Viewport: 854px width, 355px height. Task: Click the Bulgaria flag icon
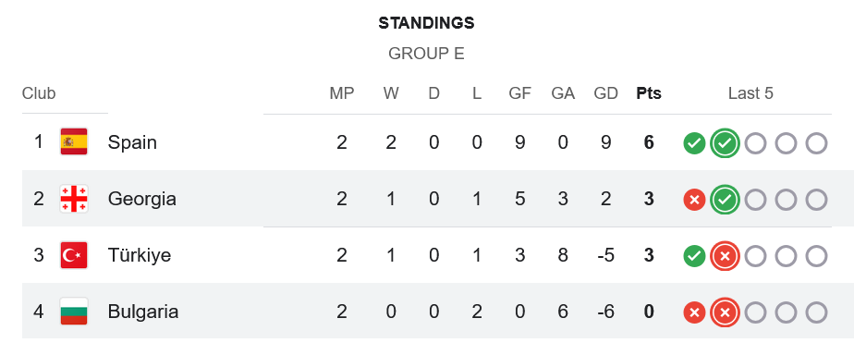tap(74, 312)
